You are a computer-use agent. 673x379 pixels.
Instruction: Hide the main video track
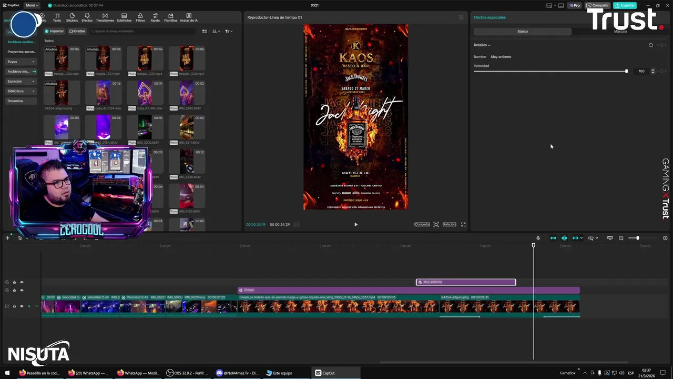click(x=22, y=306)
